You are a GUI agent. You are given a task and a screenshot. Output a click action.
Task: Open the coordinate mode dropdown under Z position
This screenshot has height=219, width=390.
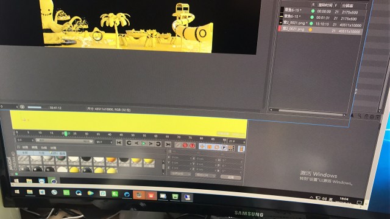pyautogui.click(x=180, y=174)
